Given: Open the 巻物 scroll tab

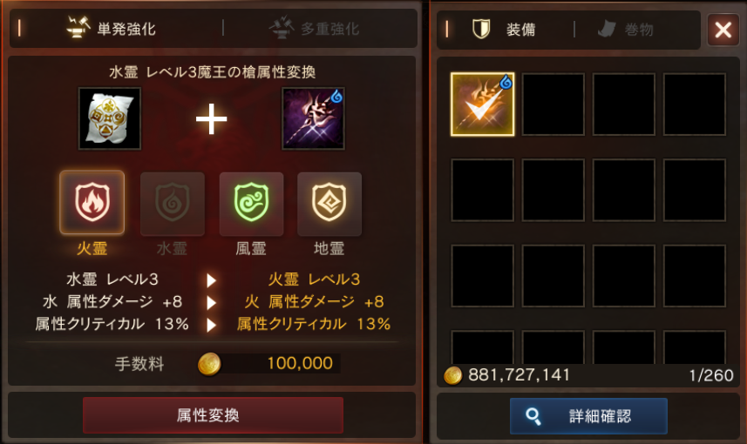Looking at the screenshot, I should pos(626,30).
